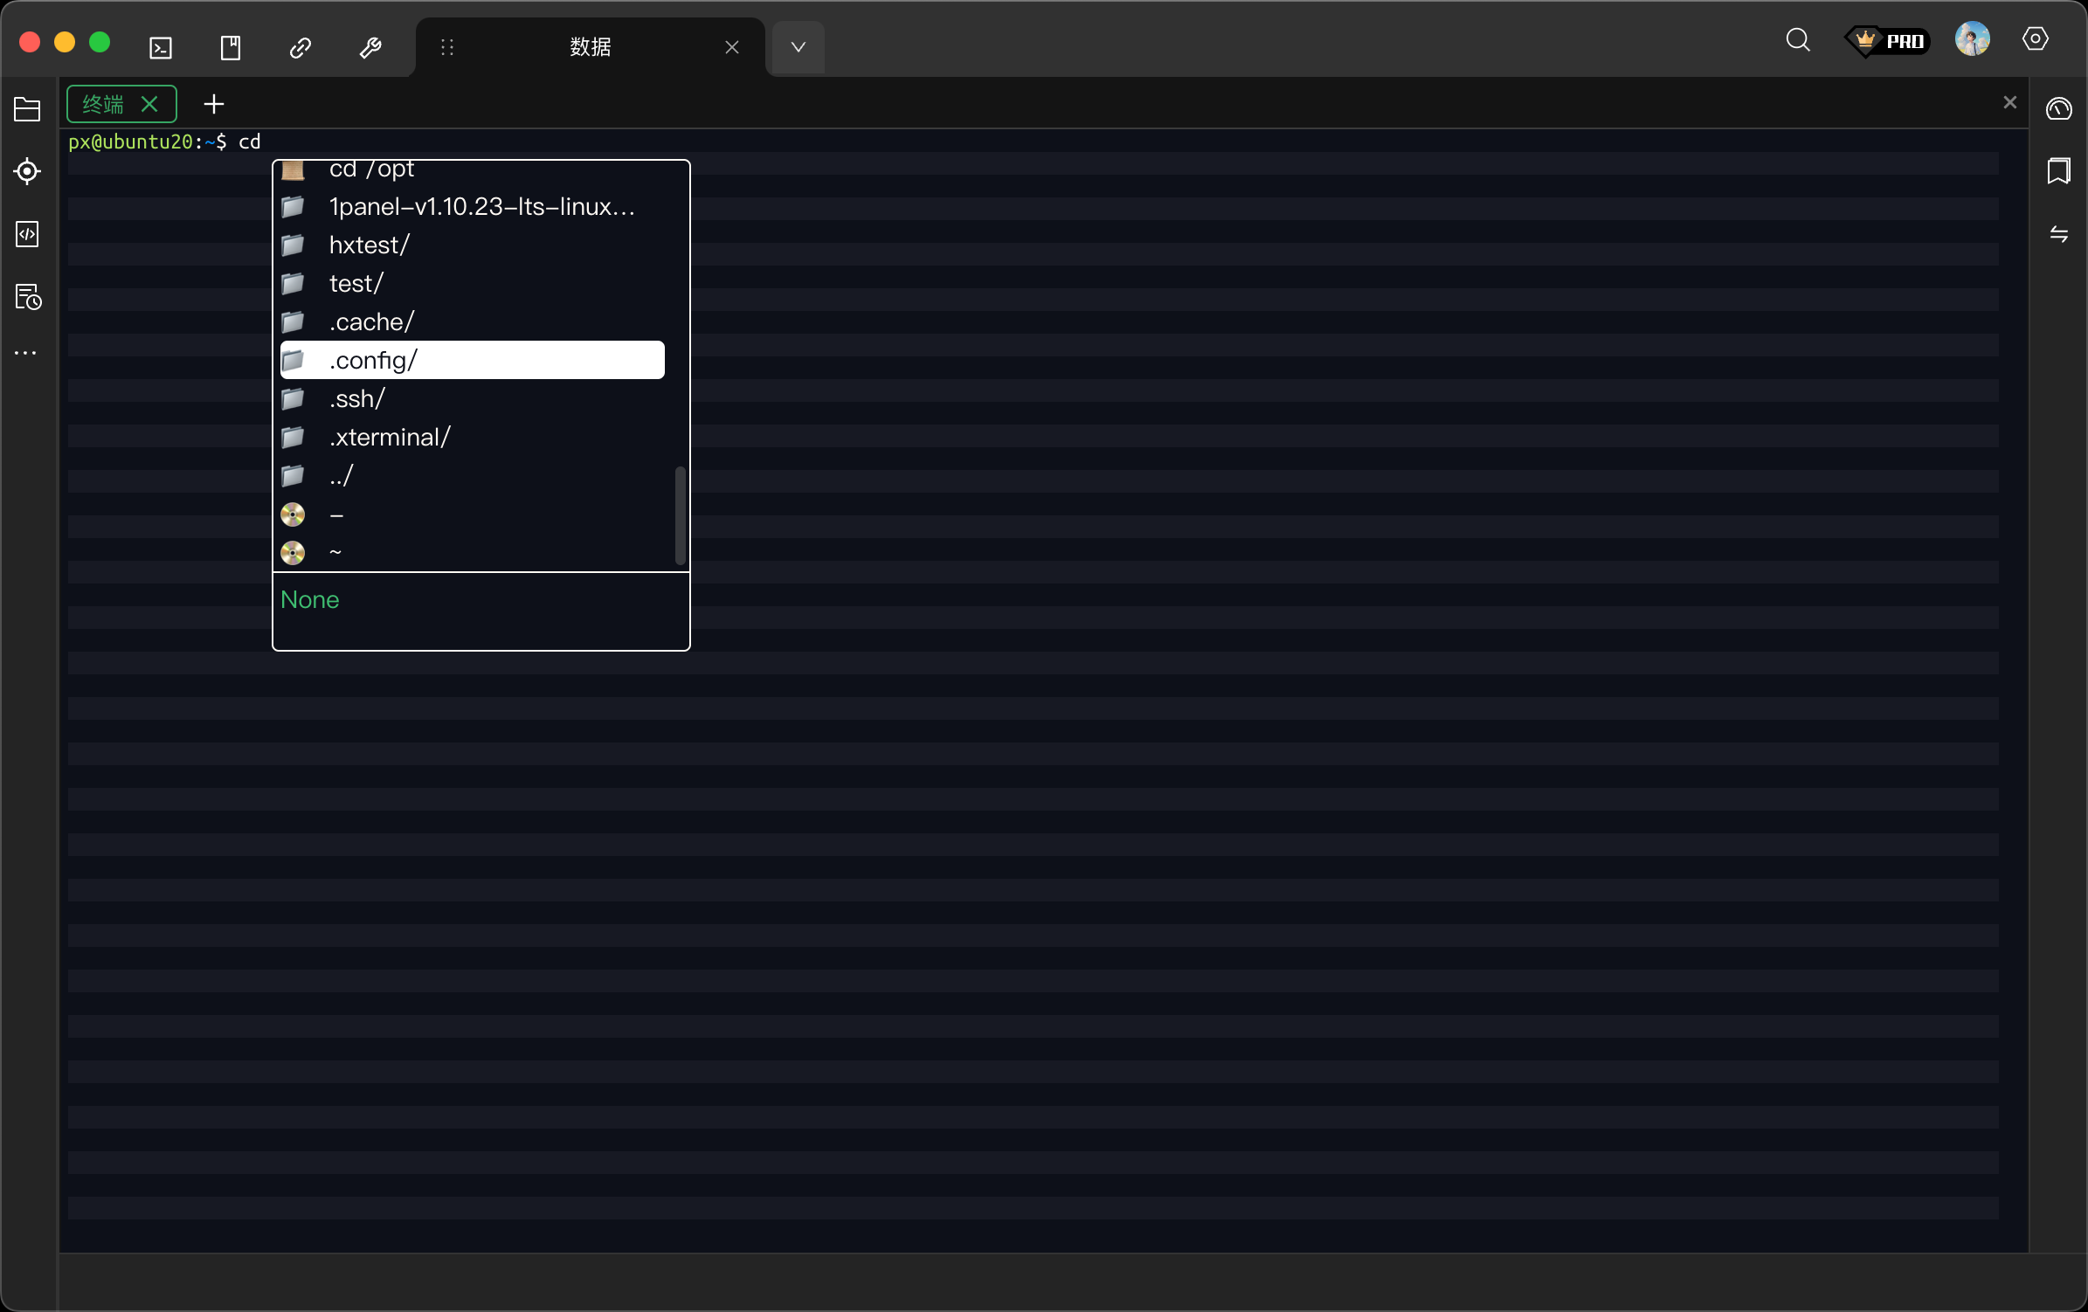This screenshot has width=2088, height=1312.
Task: Expand the tab list dropdown chevron
Action: (798, 47)
